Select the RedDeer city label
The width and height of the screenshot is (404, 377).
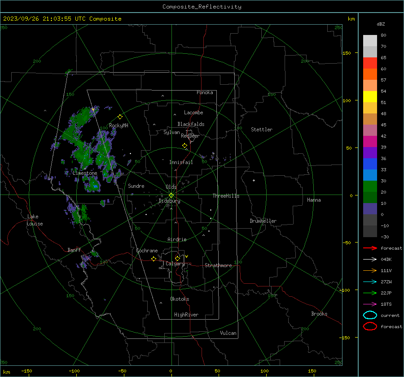click(x=190, y=136)
